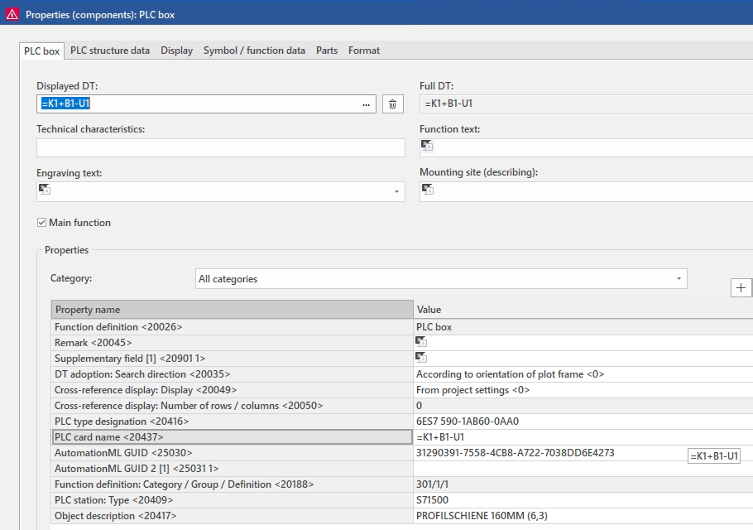Open the Category dropdown list
This screenshot has width=753, height=530.
click(679, 279)
